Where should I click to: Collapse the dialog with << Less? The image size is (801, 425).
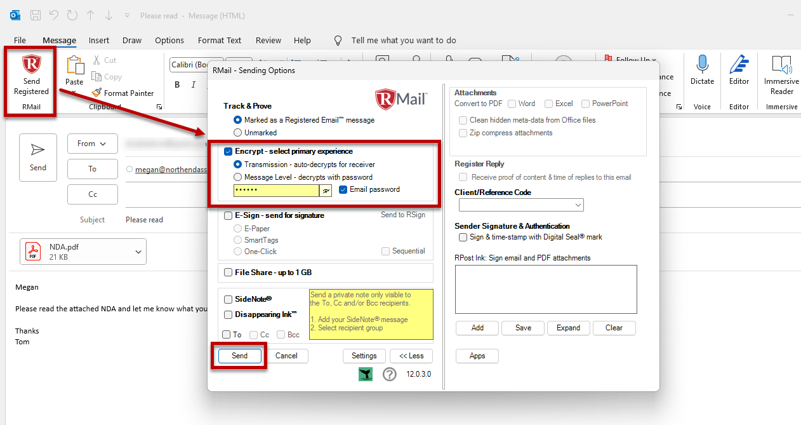411,356
